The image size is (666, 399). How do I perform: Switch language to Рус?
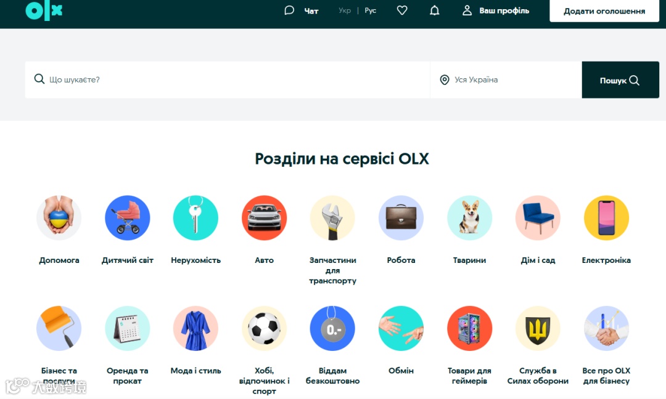[371, 10]
